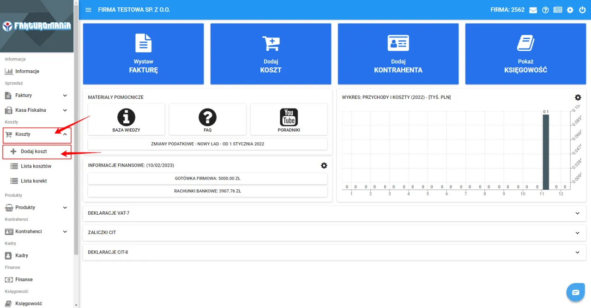Open chart settings gear for Przychody i Koszty
Screen dimensions: 591x308
(578, 97)
